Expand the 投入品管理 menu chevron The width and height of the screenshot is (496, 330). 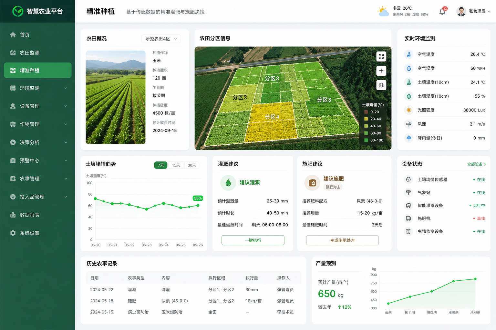point(66,197)
